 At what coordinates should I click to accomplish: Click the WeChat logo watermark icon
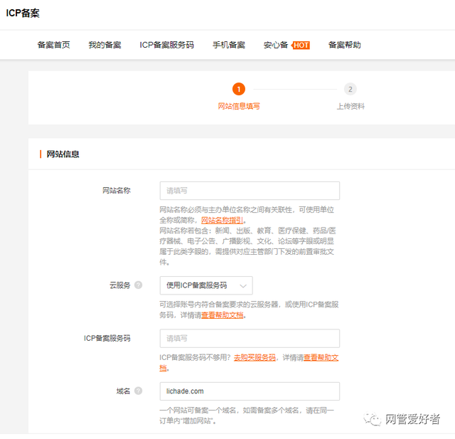point(372,419)
